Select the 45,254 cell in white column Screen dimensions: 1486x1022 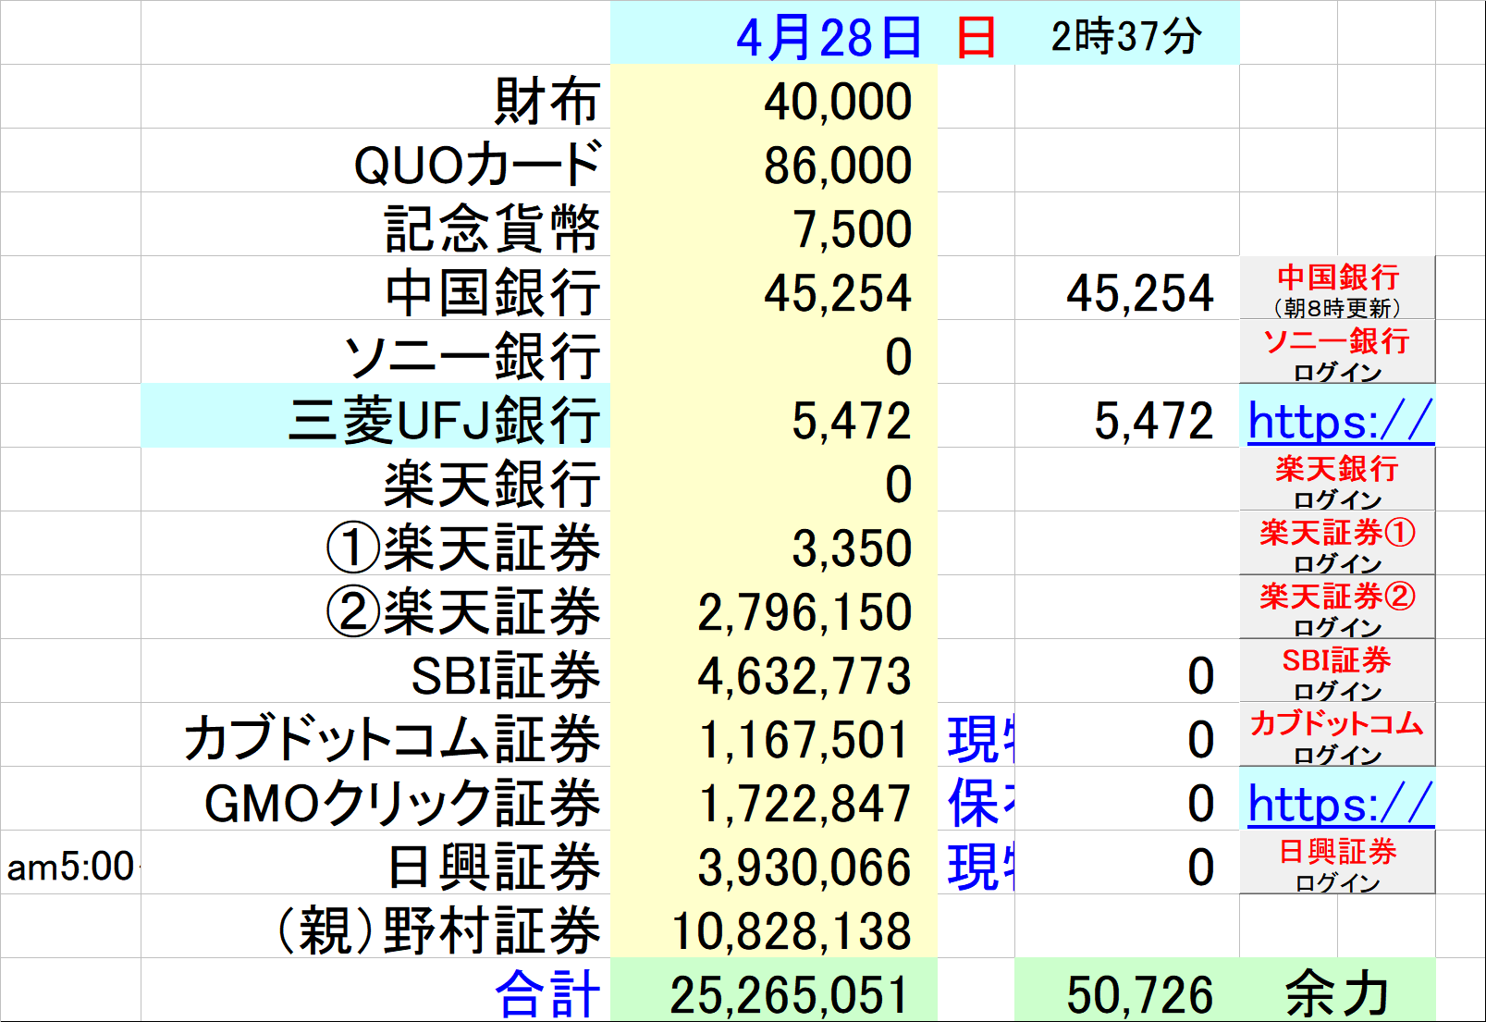click(x=1127, y=289)
